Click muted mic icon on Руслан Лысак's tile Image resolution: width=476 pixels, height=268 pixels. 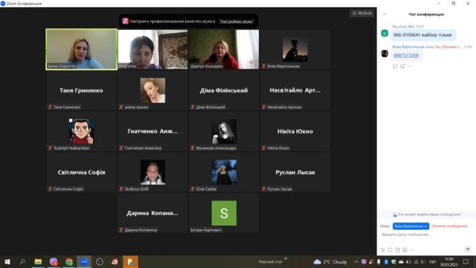tap(264, 189)
